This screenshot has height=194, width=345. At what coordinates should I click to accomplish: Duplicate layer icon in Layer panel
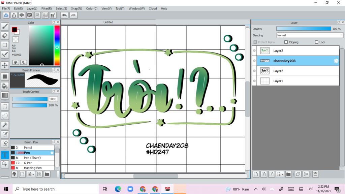(x=298, y=174)
